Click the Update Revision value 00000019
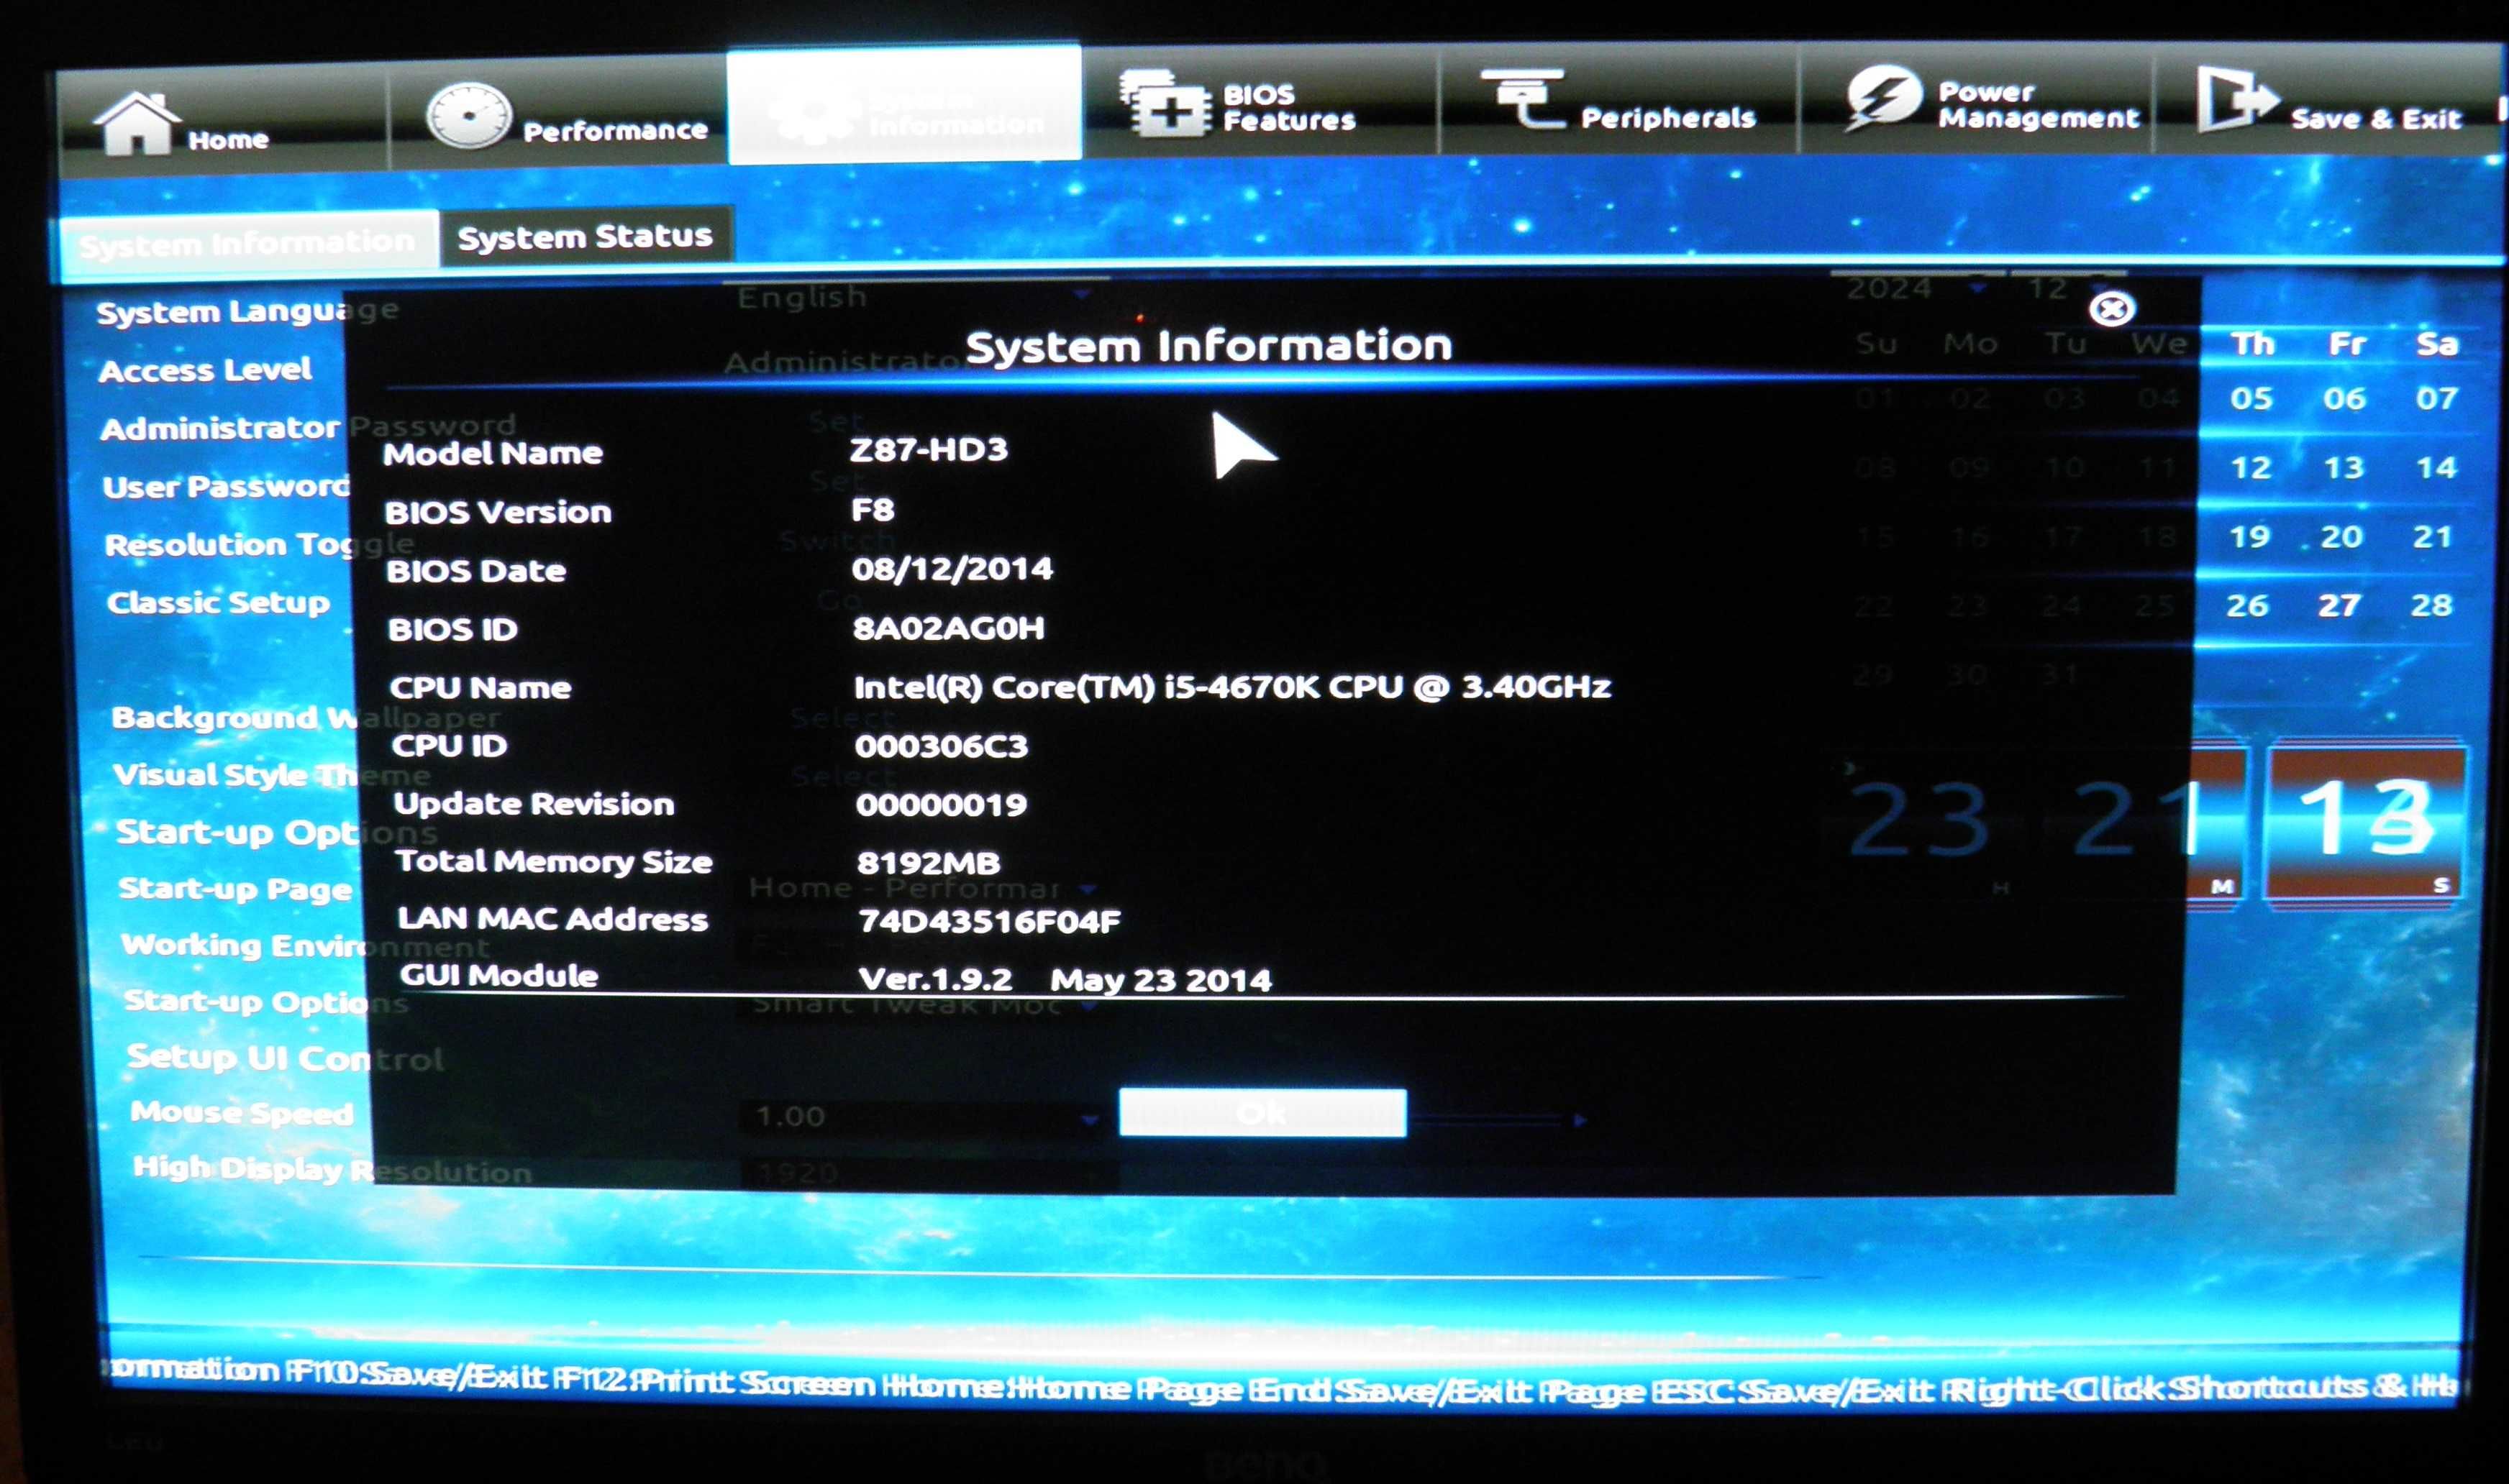2509x1484 pixels. [942, 804]
